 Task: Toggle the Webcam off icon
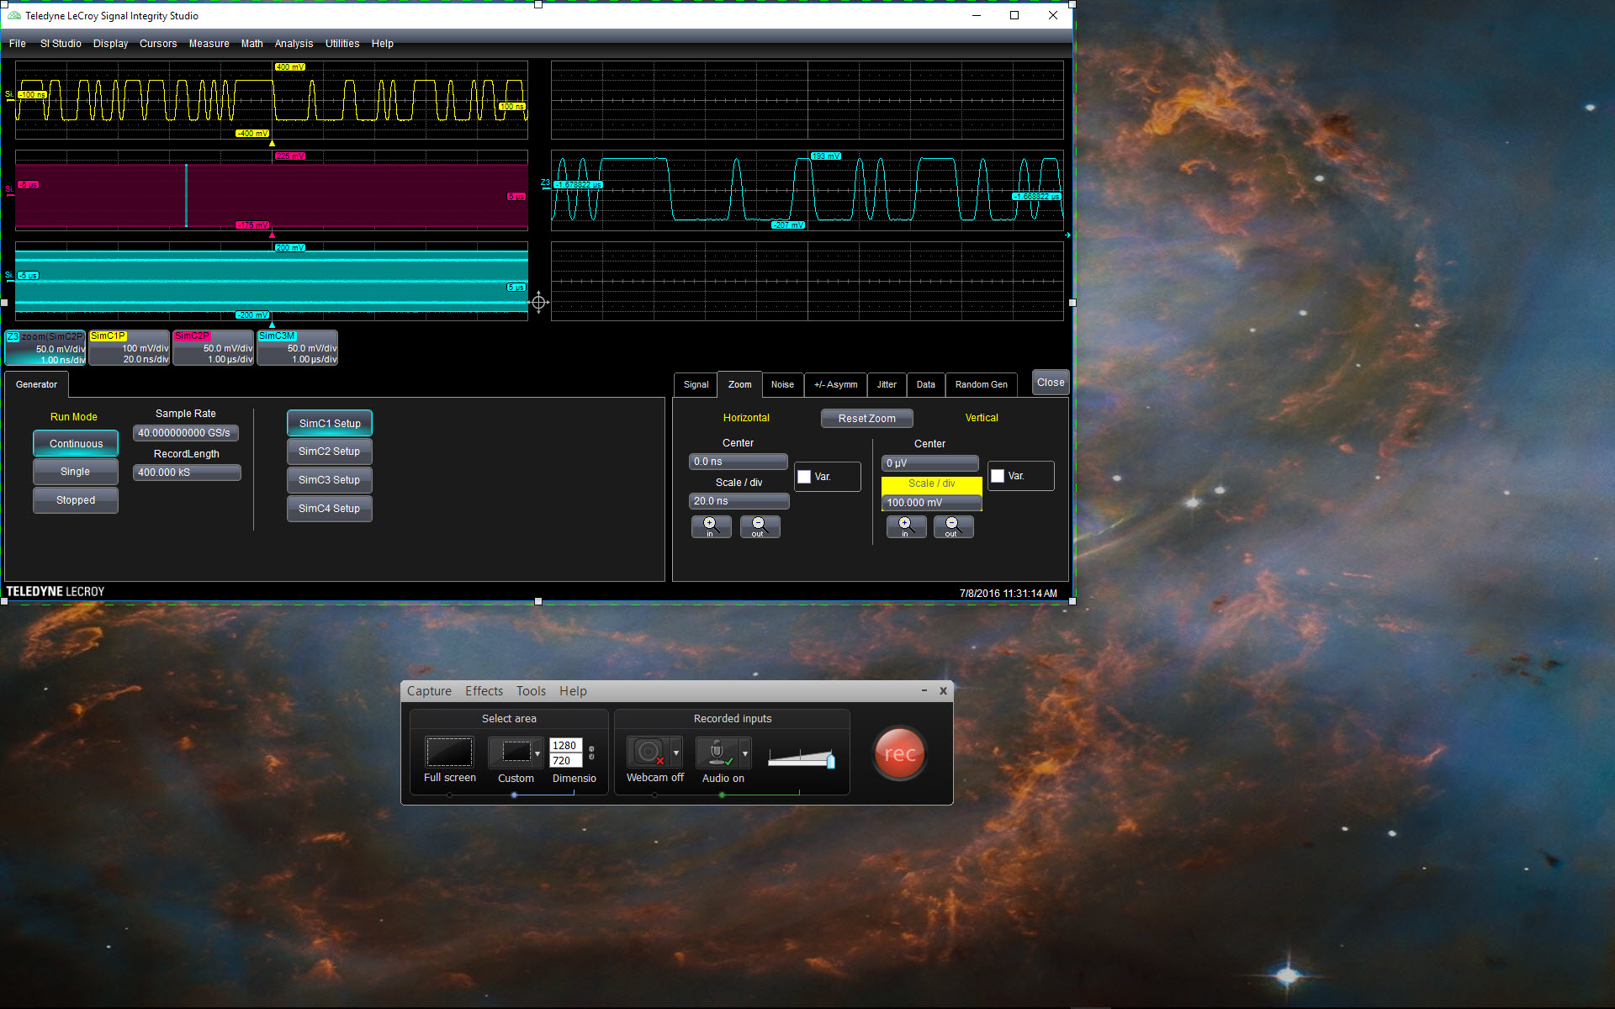(649, 753)
